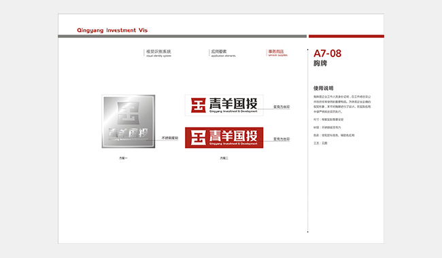Click the A7-08 page code heading

tap(327, 54)
